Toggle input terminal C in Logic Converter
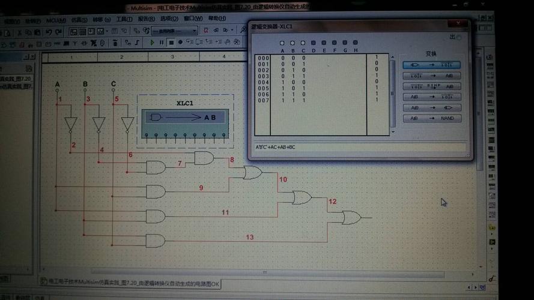 (x=303, y=43)
